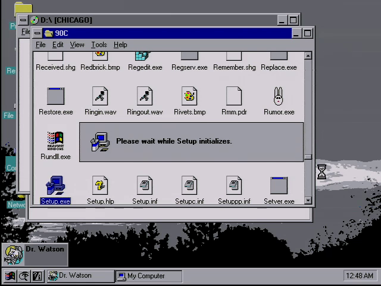Click the Dr. Watson desktop icon
Image resolution: width=381 pixels, height=286 pixels.
[x=14, y=255]
